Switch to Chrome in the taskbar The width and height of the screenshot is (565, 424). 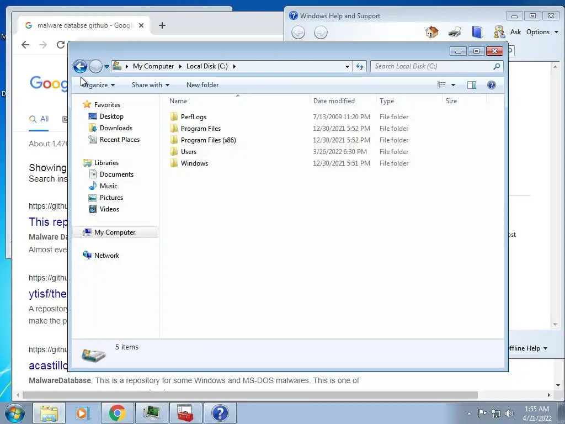[117, 413]
